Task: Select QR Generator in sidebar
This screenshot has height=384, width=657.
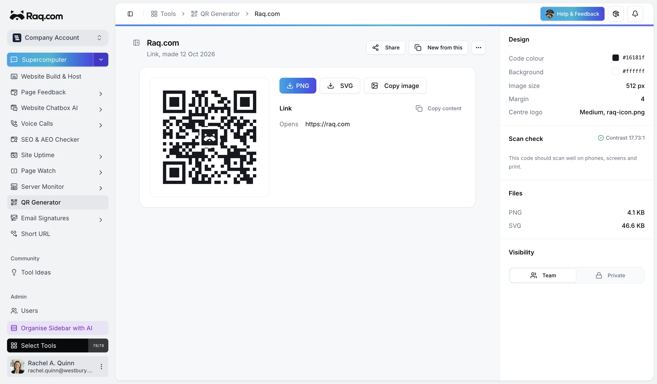Action: pyautogui.click(x=58, y=202)
